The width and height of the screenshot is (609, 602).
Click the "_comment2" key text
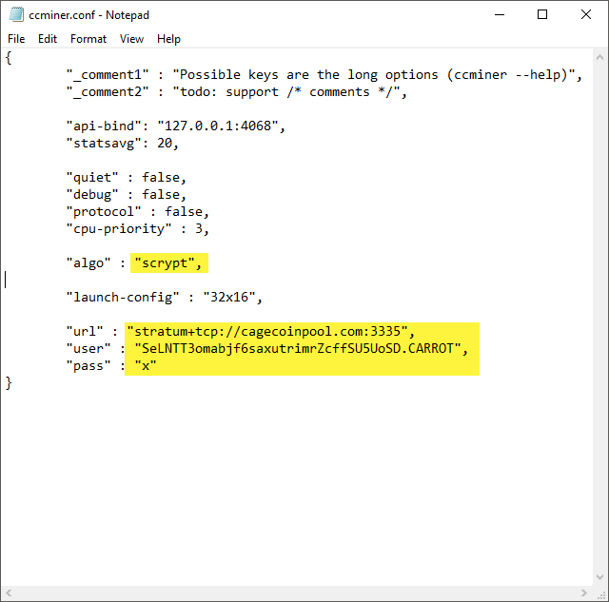point(108,92)
